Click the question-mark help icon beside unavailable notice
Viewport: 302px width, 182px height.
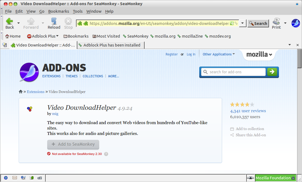pos(106,154)
